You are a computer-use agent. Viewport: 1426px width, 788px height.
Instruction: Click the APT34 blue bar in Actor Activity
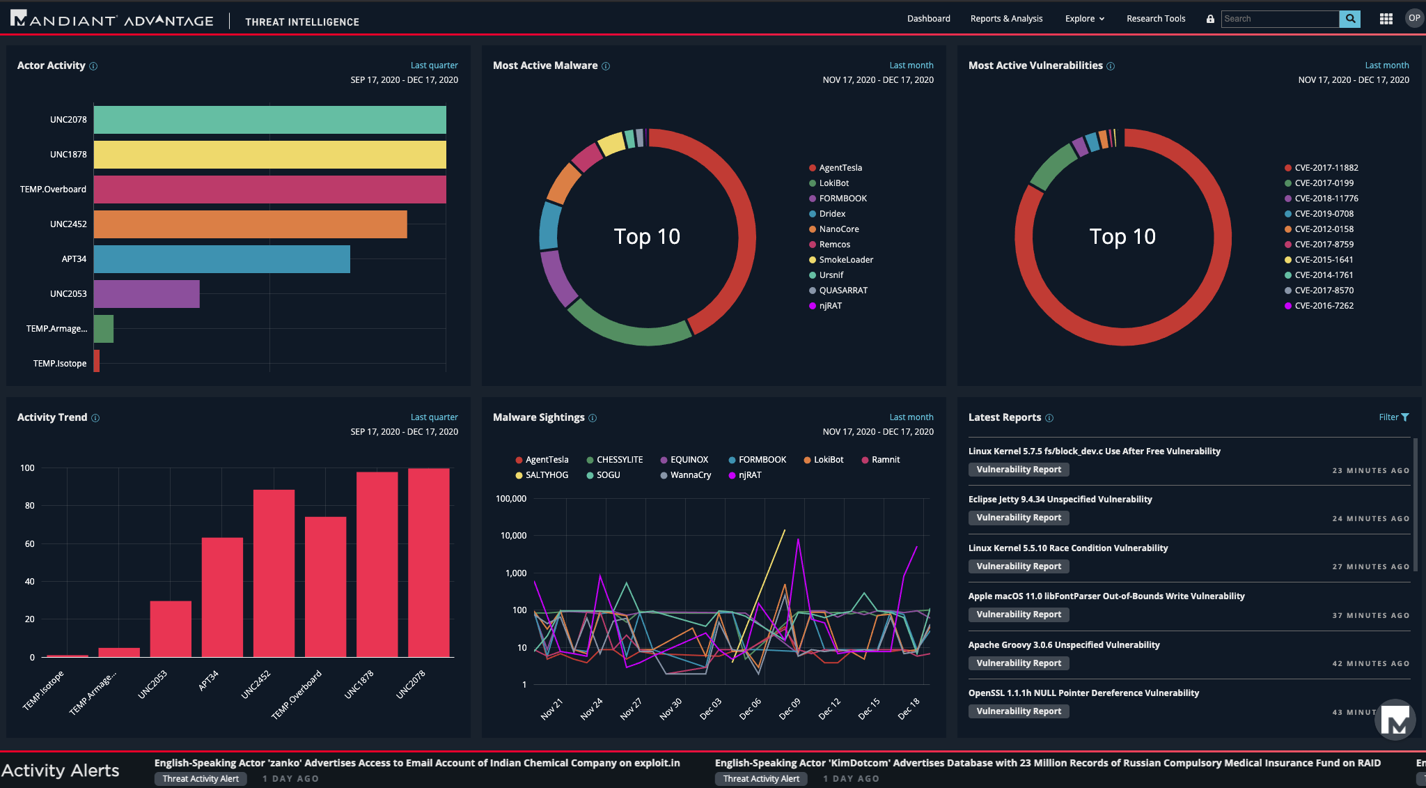tap(222, 259)
